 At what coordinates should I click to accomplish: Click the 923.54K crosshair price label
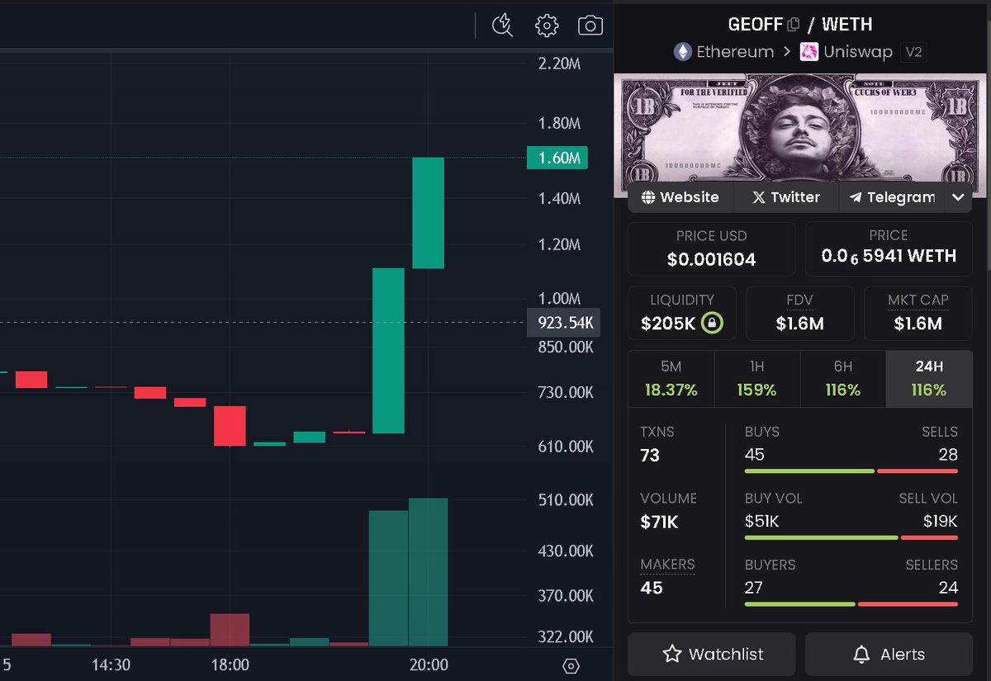click(x=564, y=323)
